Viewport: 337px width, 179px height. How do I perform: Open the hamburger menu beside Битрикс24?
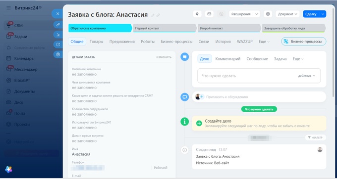coord(8,8)
